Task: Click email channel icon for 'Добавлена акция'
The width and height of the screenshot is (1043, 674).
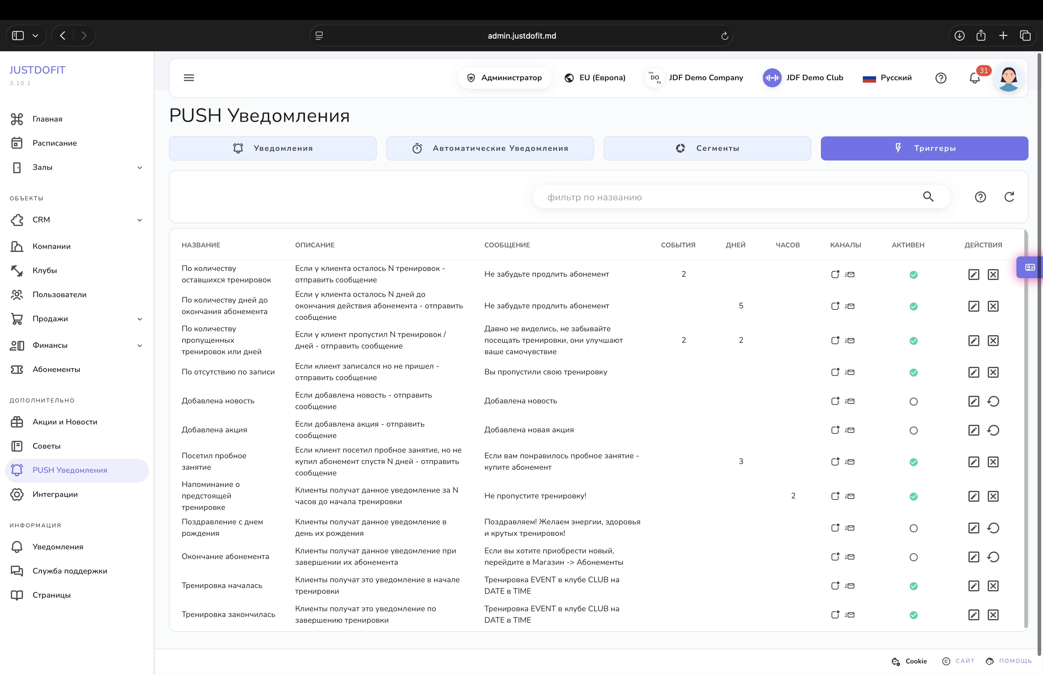Action: 850,430
